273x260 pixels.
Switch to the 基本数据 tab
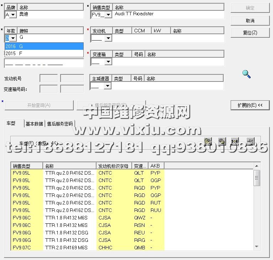click(x=34, y=124)
